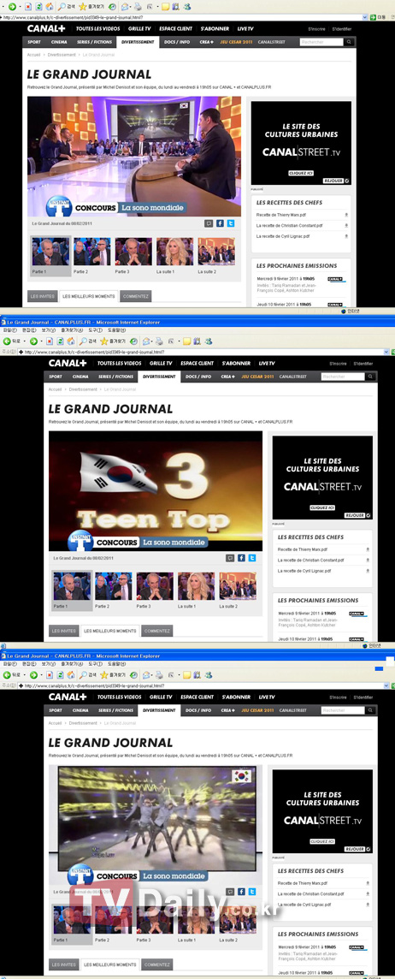This screenshot has width=395, height=979.
Task: Stop loading in the dancers-video browser toolbar
Action: point(50,675)
